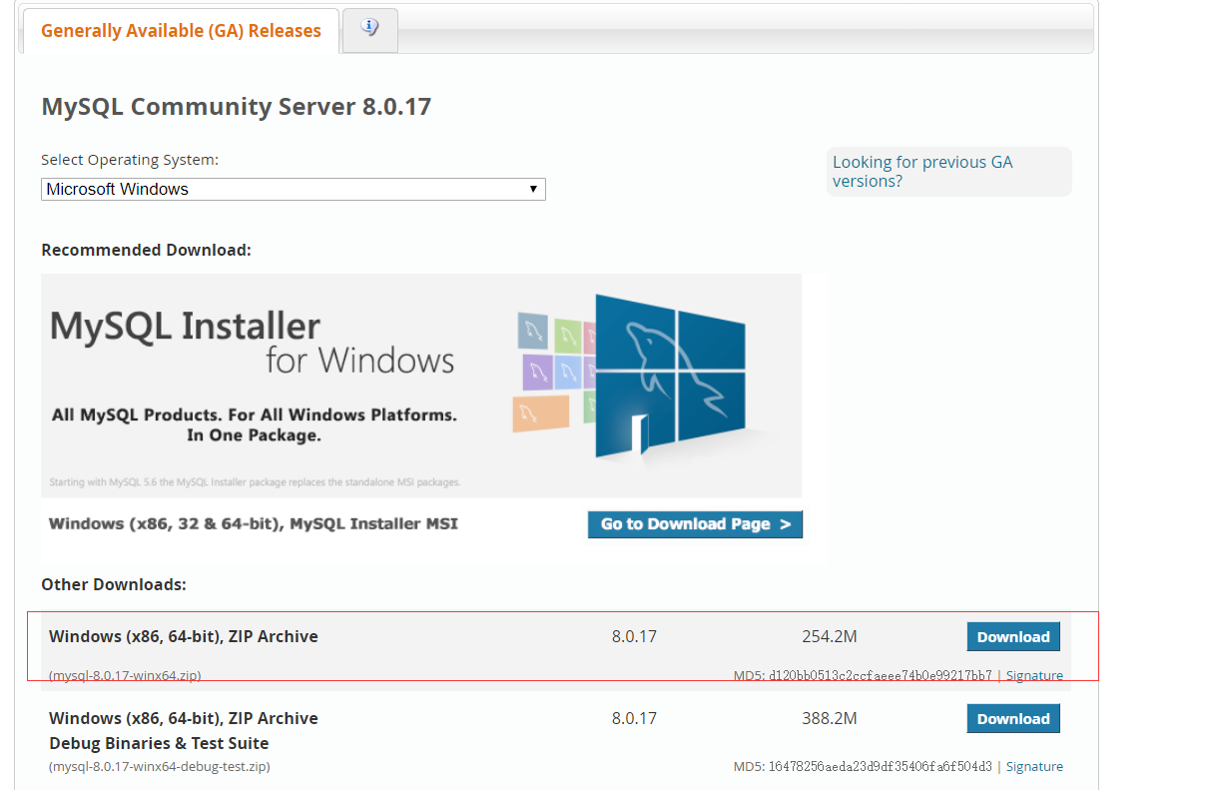Click the MD5 value beginning d120bb0513
The width and height of the screenshot is (1206, 790).
coord(880,676)
